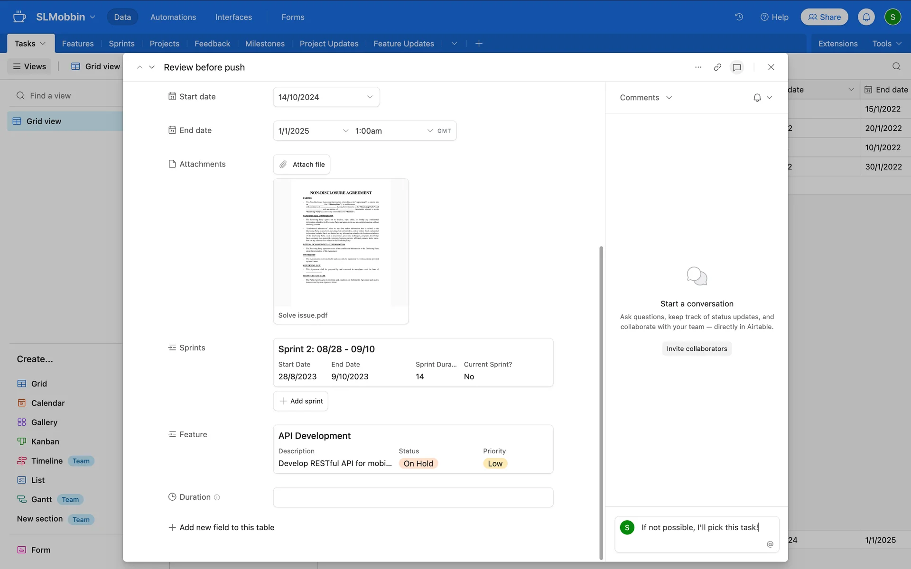Viewport: 911px width, 569px height.
Task: Open the Automations tab
Action: click(173, 17)
